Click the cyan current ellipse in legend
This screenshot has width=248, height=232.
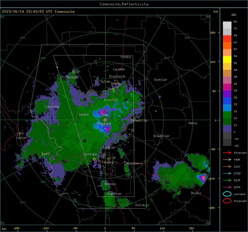coord(227,194)
